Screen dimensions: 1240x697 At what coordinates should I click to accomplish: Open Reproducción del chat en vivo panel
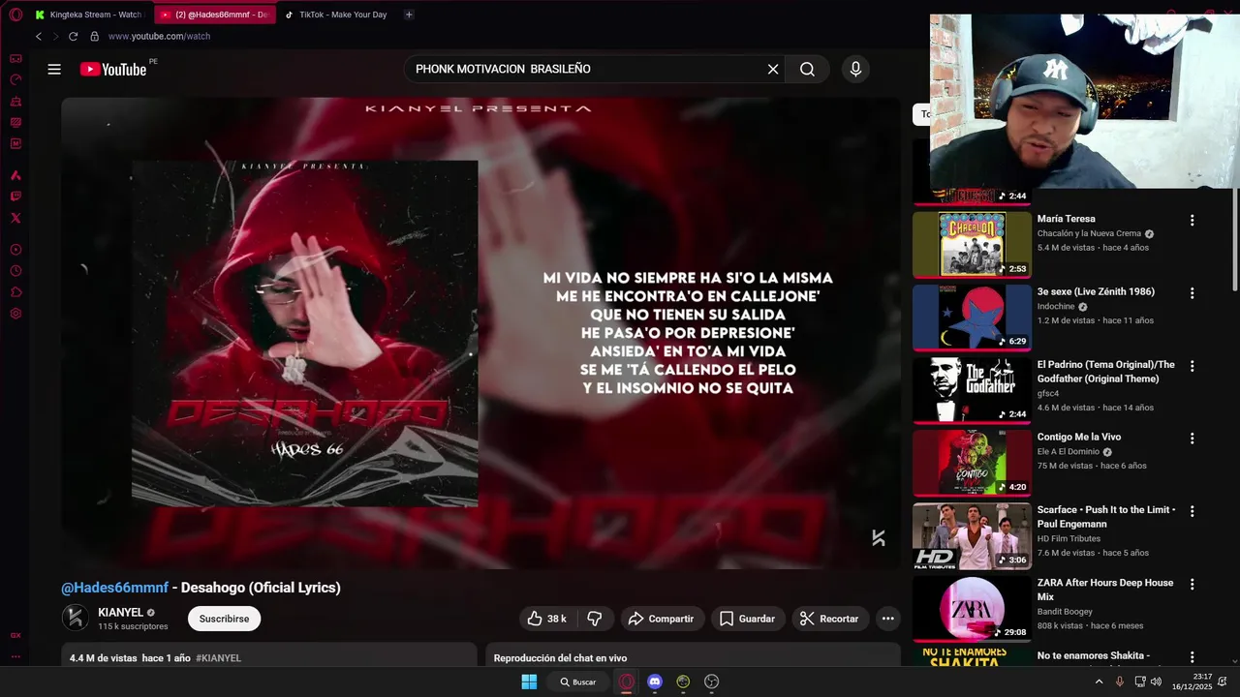693,654
